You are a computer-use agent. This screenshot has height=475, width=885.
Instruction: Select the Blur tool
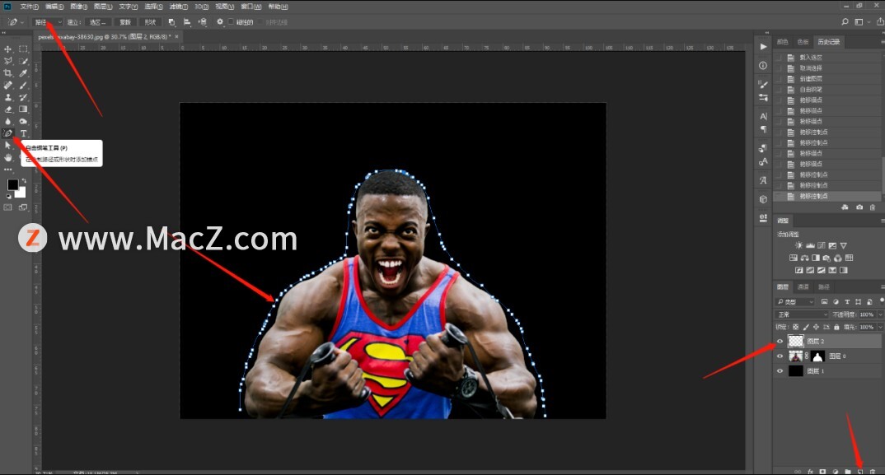coord(8,121)
